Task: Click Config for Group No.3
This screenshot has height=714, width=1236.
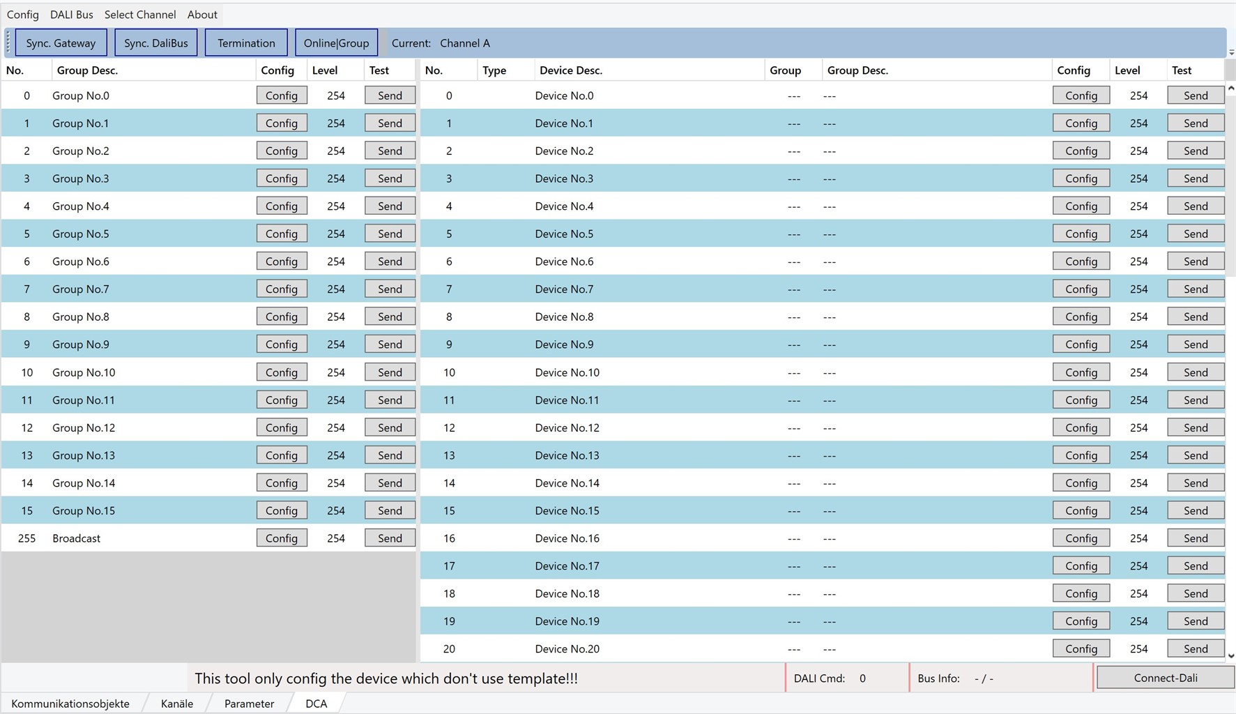Action: point(282,178)
